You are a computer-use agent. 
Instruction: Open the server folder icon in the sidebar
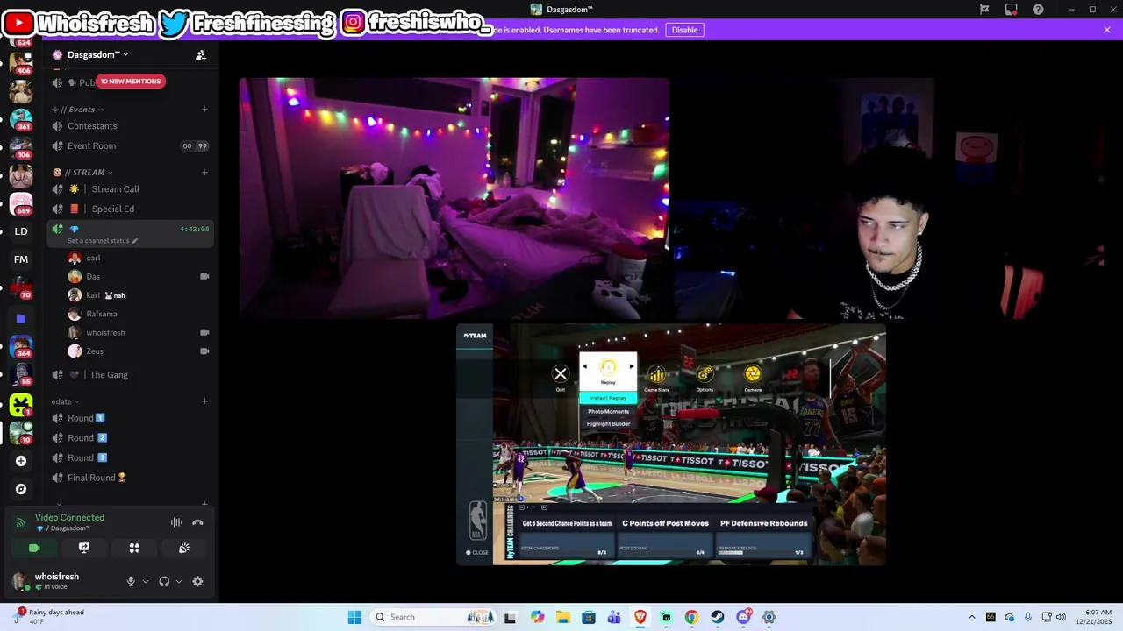(21, 318)
